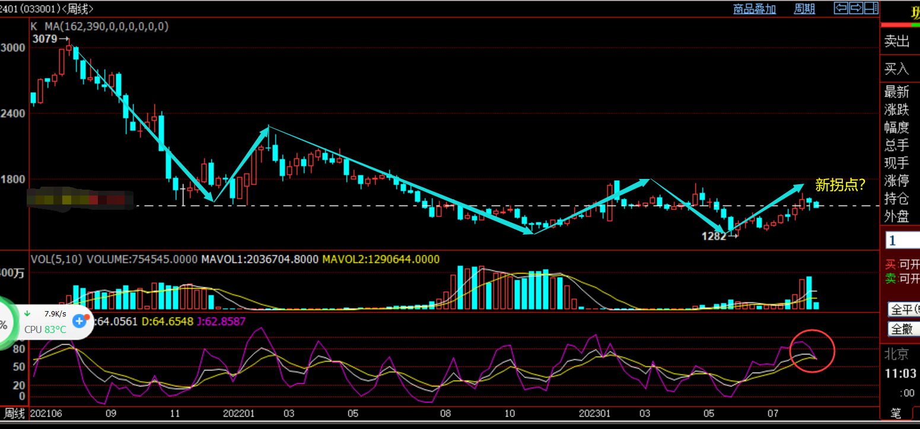The height and width of the screenshot is (429, 920).
Task: Click the green download speed arrow
Action: pyautogui.click(x=27, y=313)
